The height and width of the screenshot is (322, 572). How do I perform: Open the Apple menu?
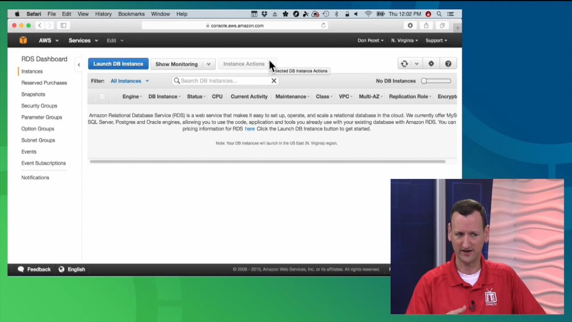[17, 14]
